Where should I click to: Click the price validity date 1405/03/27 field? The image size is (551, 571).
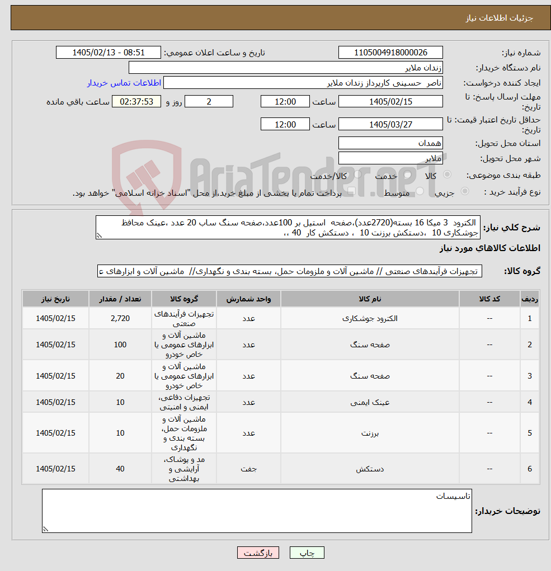pos(390,125)
